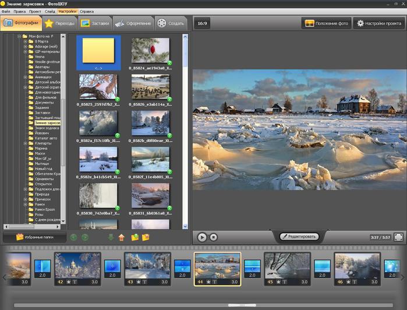Screen dimensions: 407x310
Task: Open the 16:9 aspect ratio selector
Action: (x=202, y=24)
